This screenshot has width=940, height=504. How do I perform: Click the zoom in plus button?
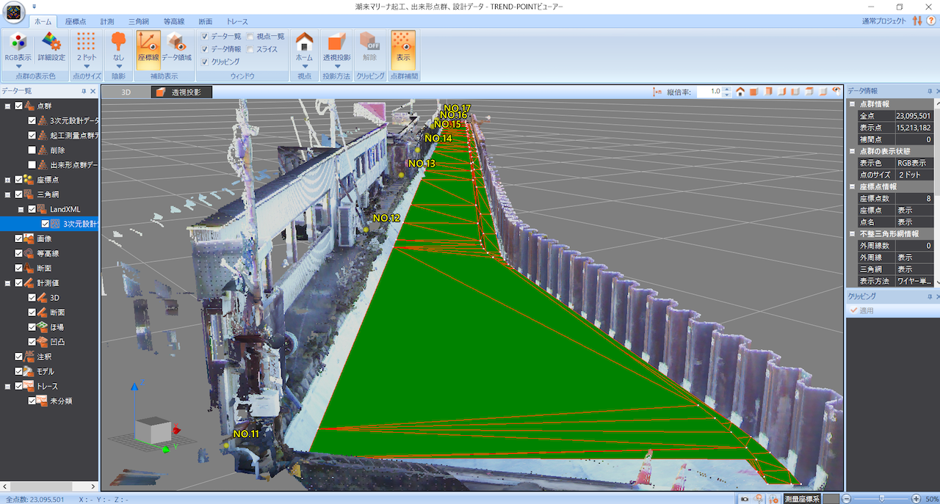coord(916,499)
